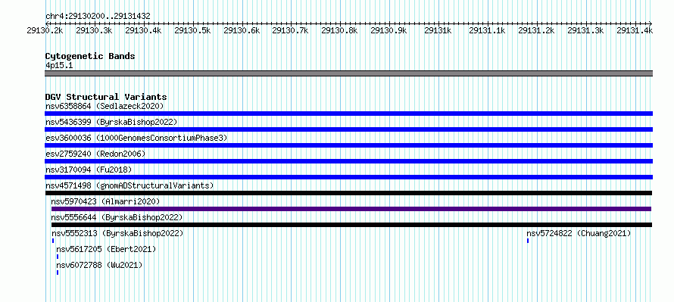Screen dimensions: 674x302
Task: Open nsv5617205 (Ebert2021) variant label
Action: [x=106, y=249]
